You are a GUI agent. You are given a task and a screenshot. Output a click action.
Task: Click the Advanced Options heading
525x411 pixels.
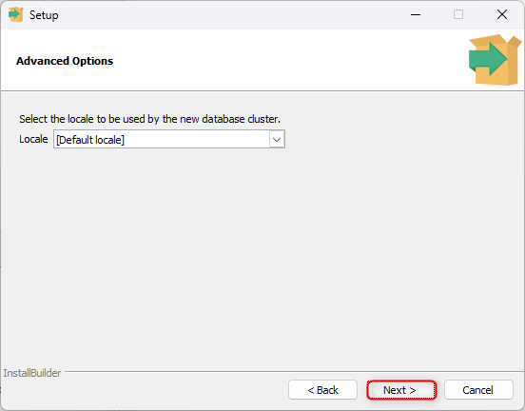pyautogui.click(x=65, y=61)
